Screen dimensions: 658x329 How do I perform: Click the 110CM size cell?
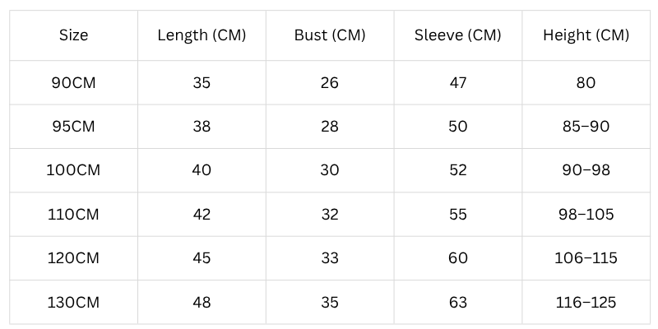(x=73, y=214)
